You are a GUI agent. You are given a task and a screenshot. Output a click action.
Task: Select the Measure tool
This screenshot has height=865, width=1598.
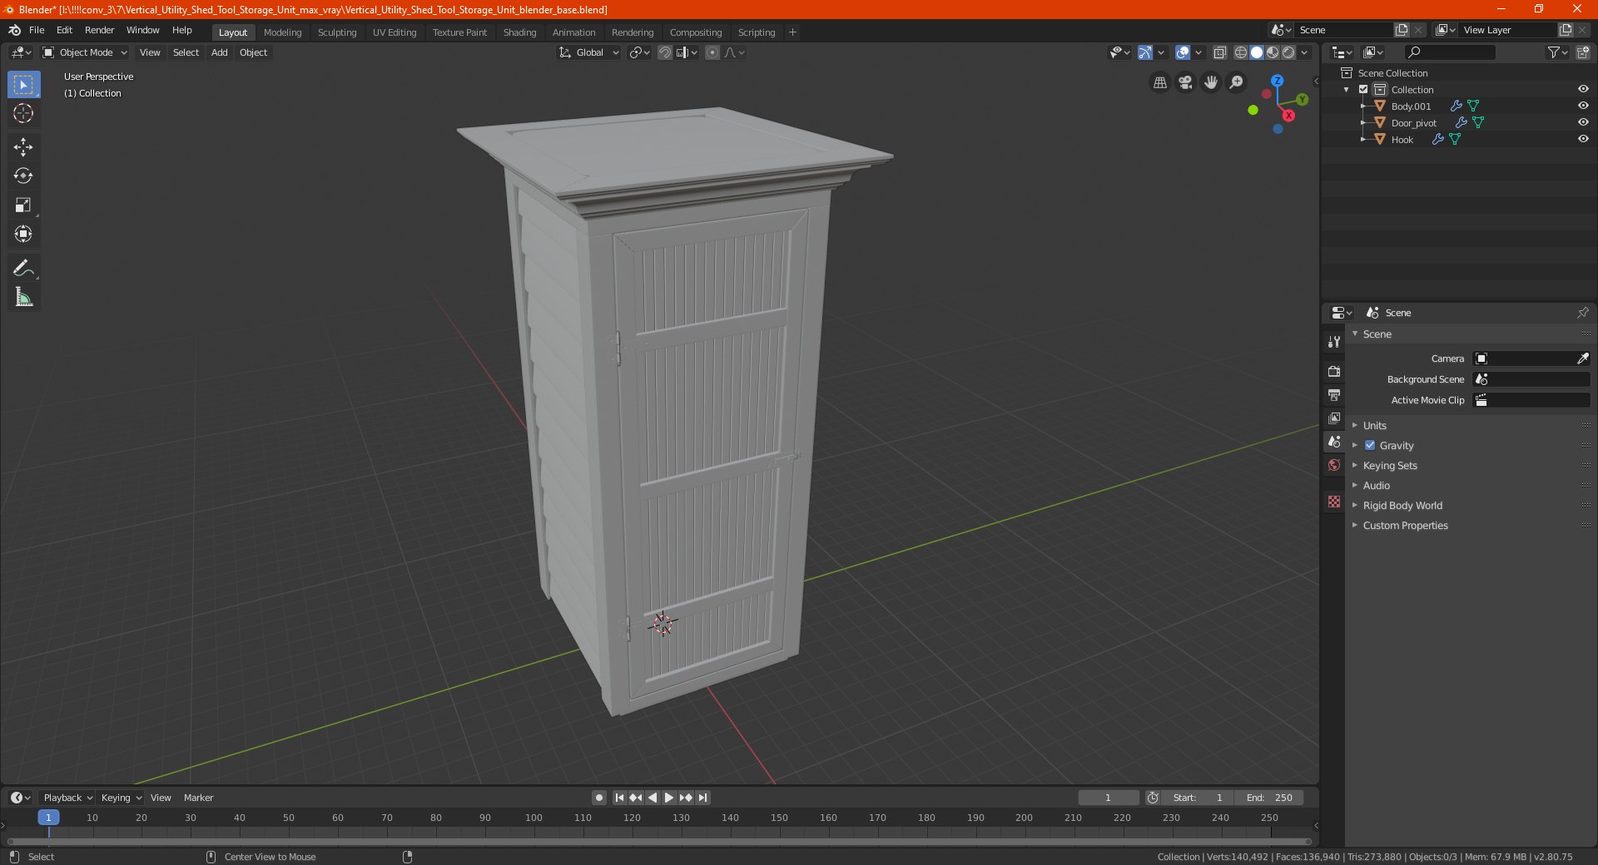[x=23, y=297]
